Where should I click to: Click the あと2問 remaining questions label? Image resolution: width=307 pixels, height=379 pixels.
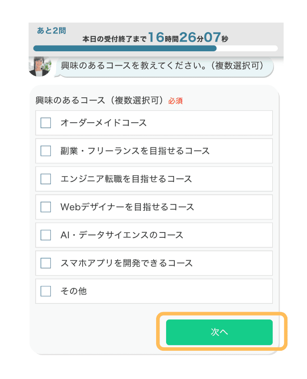[52, 31]
